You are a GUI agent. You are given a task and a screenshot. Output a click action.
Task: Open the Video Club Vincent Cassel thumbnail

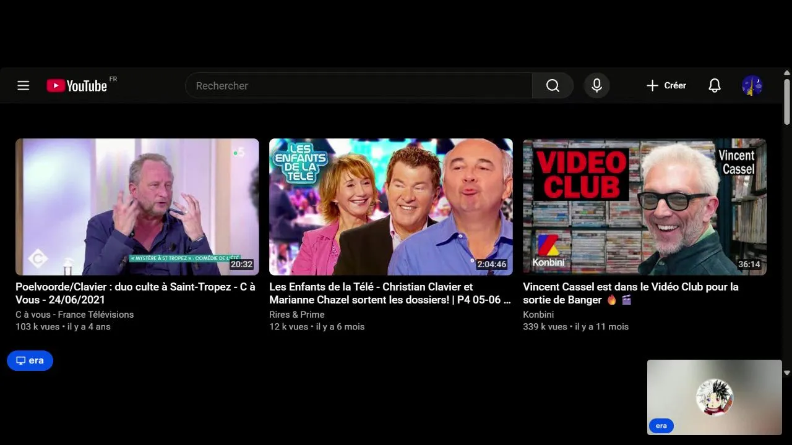(645, 207)
